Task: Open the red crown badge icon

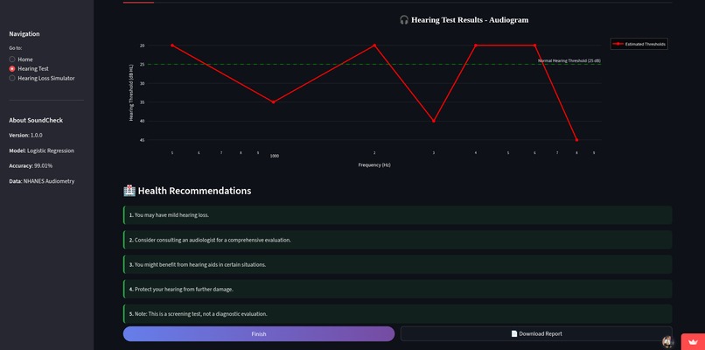Action: pos(693,342)
